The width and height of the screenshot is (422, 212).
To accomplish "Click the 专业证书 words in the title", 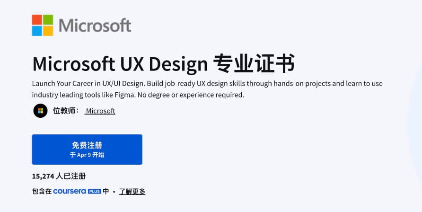I will click(x=254, y=63).
